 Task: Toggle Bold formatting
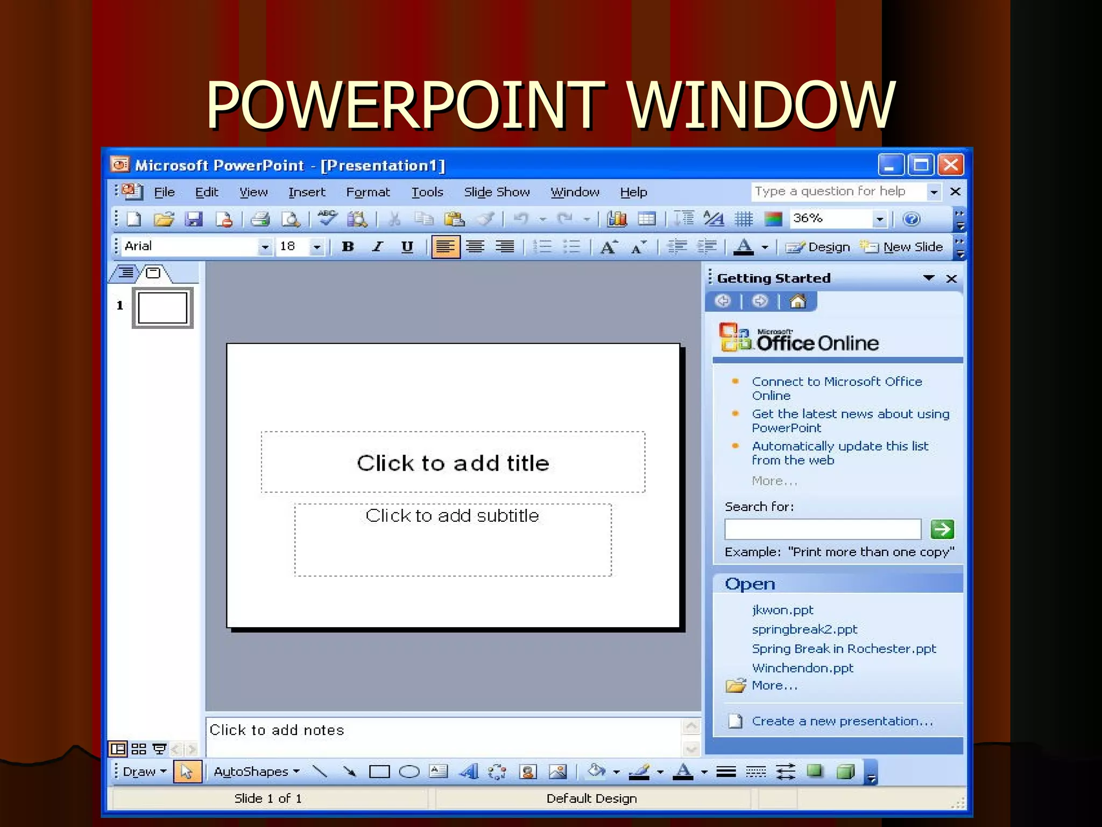point(348,247)
